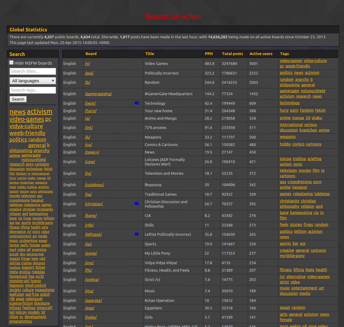This screenshot has height=327, width=344.
Task: Follow the news tag in the sidebar
Action: click(x=17, y=111)
